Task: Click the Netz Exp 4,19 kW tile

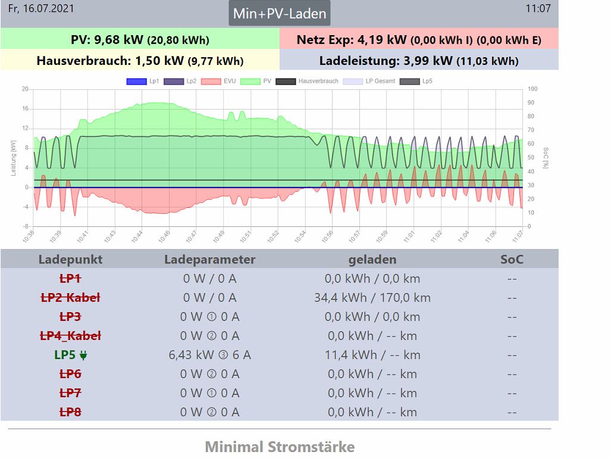Action: pyautogui.click(x=419, y=40)
